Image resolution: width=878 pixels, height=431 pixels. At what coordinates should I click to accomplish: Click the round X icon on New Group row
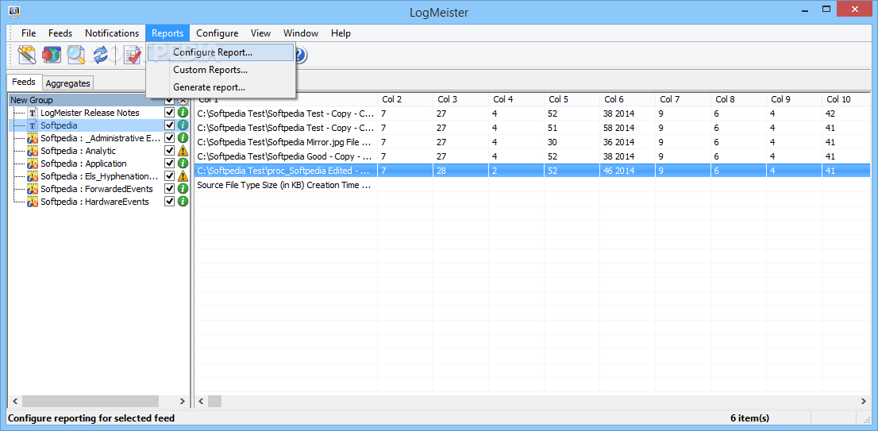183,101
